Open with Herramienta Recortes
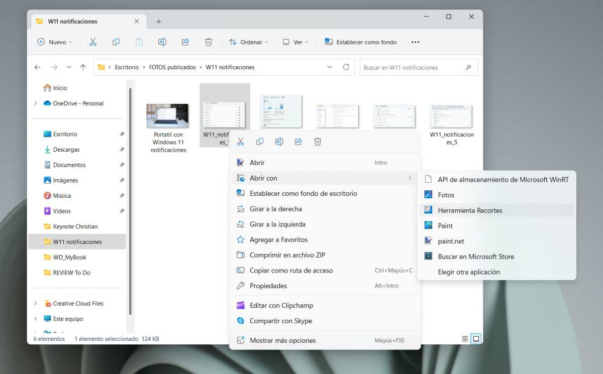 click(496, 210)
